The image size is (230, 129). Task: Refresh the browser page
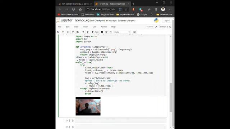(x=73, y=9)
